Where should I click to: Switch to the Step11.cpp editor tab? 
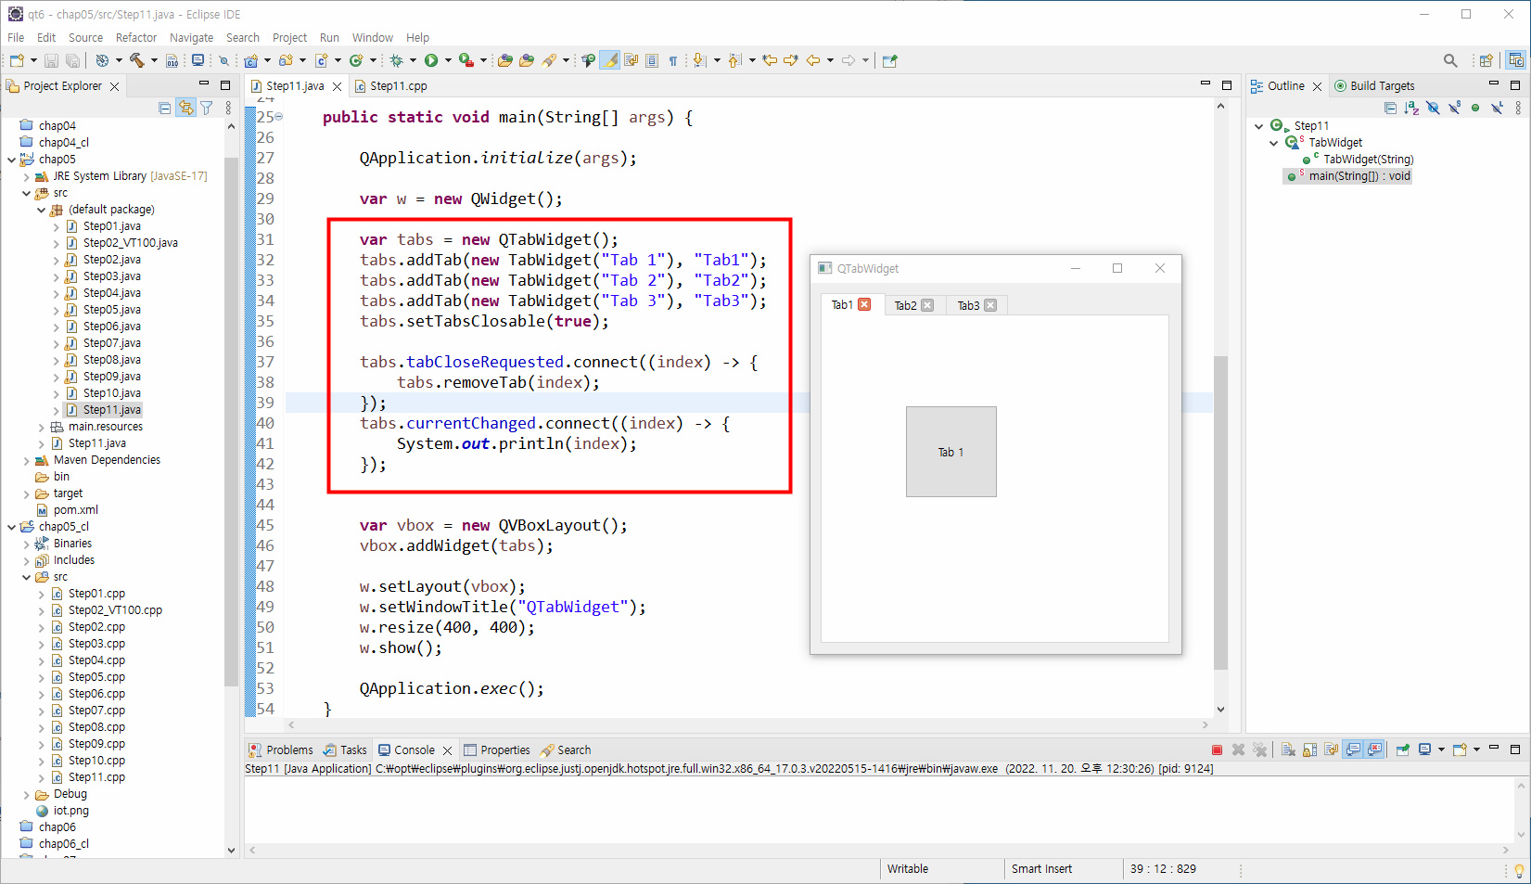coord(390,85)
